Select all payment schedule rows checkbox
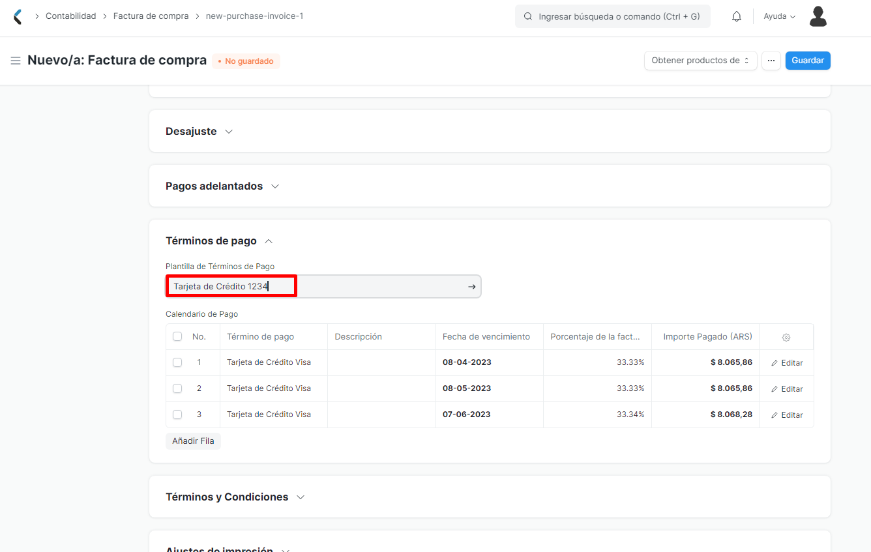The width and height of the screenshot is (871, 552). click(x=177, y=337)
